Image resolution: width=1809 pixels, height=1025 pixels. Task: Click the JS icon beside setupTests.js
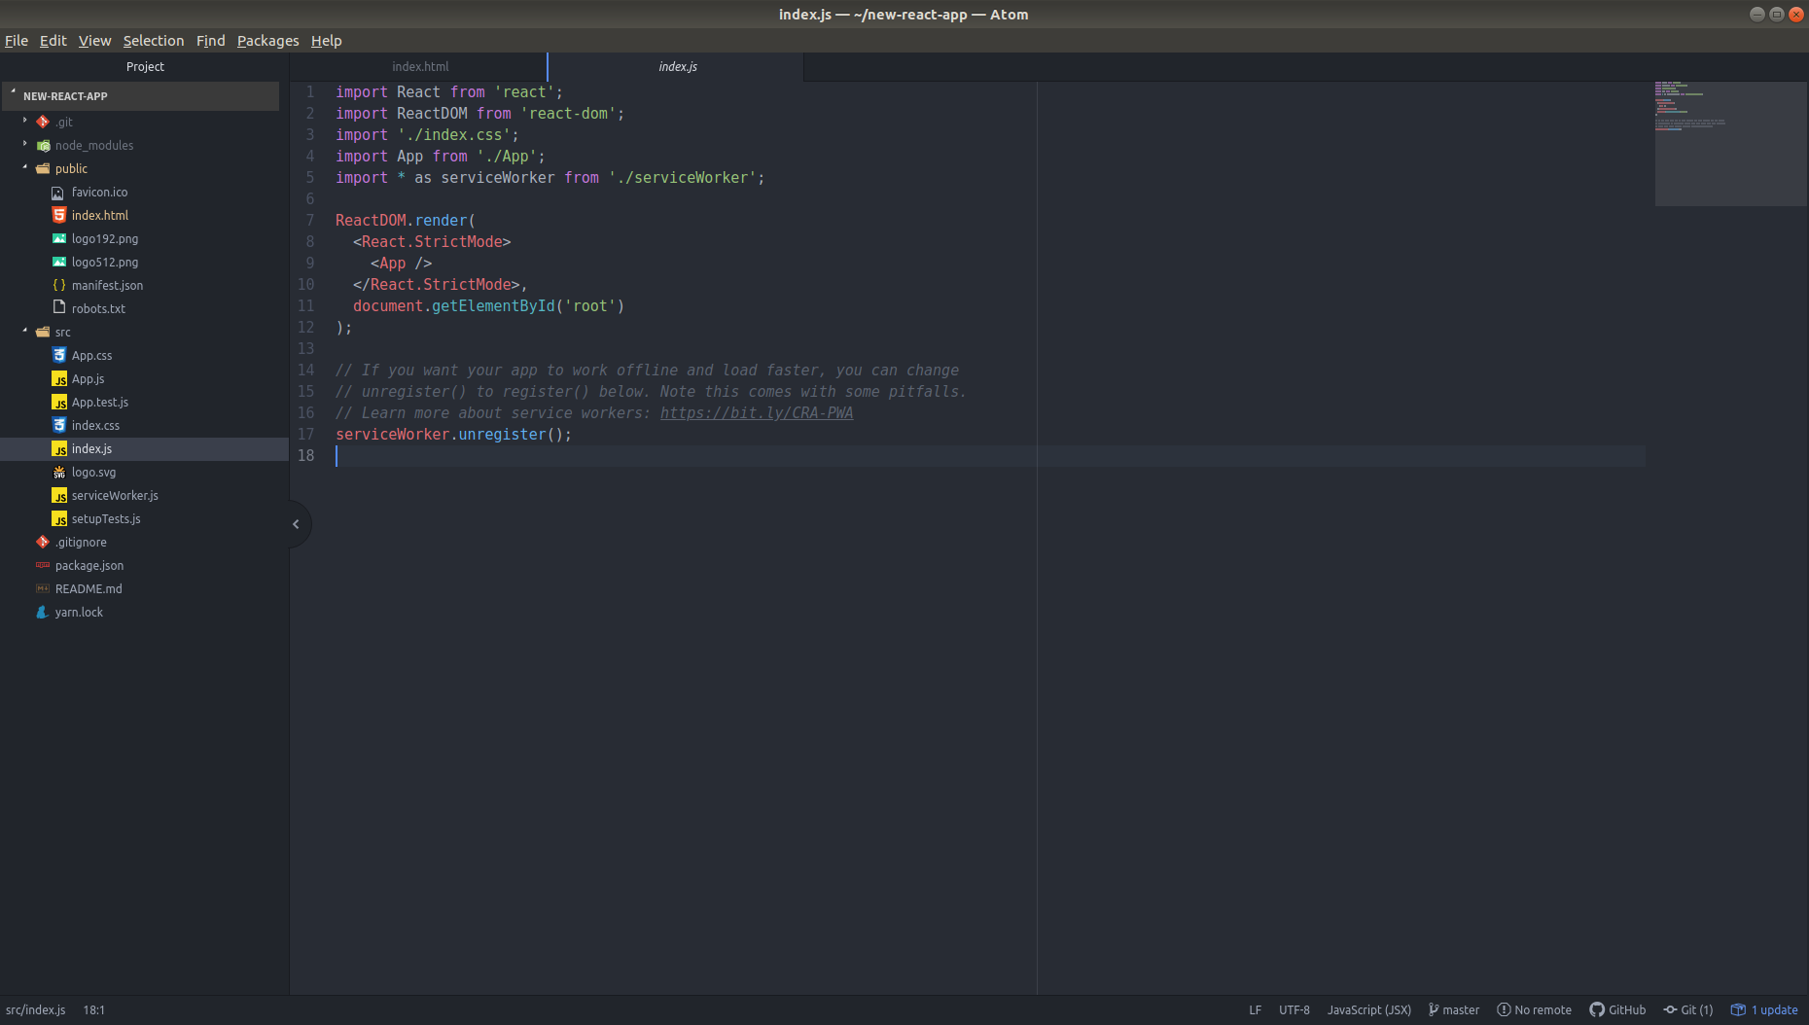coord(59,518)
